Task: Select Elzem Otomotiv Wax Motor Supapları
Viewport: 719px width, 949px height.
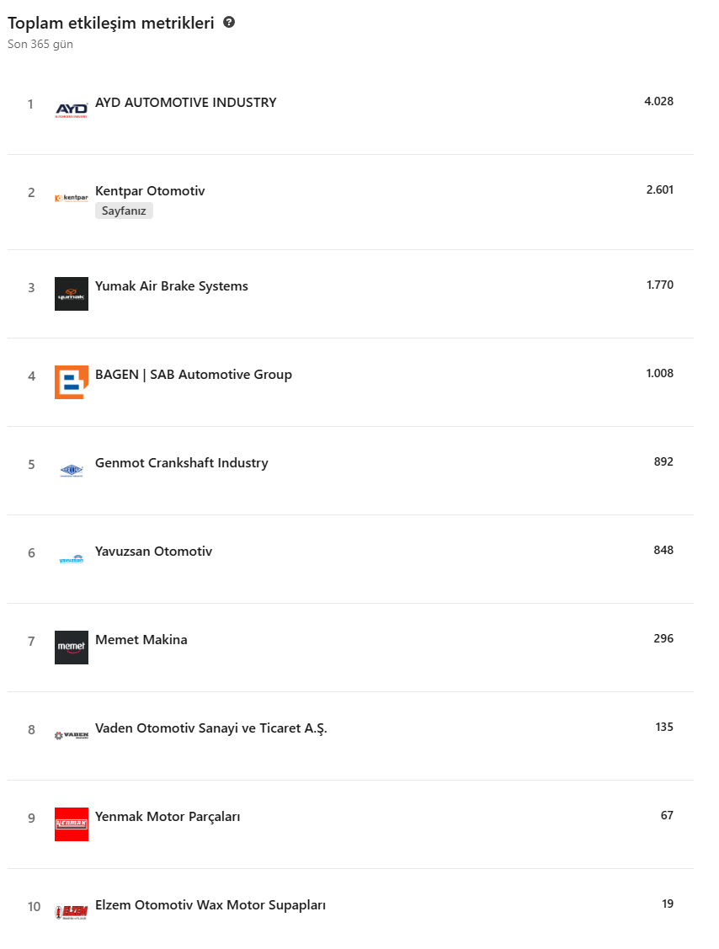Action: click(x=210, y=905)
